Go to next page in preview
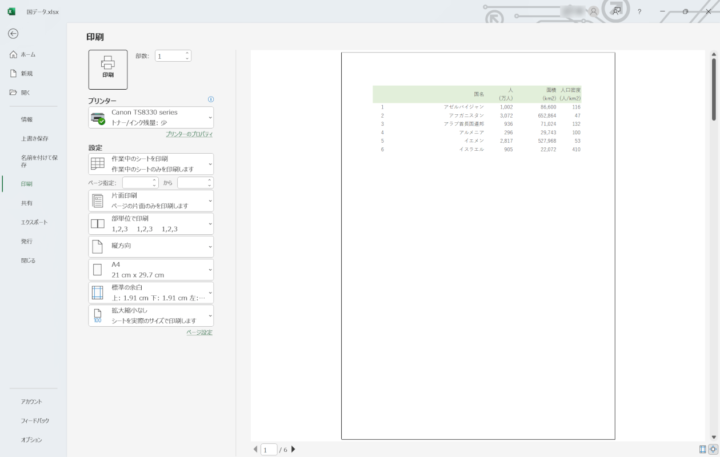Image resolution: width=720 pixels, height=457 pixels. pyautogui.click(x=294, y=450)
